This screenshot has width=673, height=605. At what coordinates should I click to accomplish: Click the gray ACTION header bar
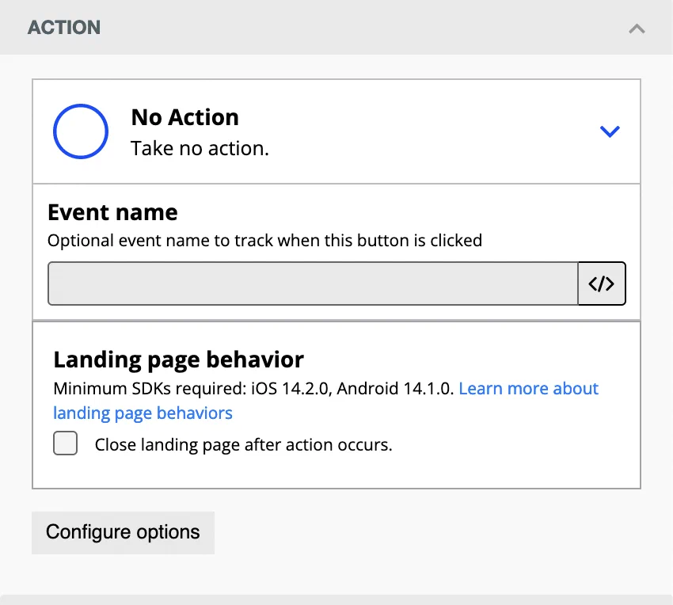click(x=356, y=28)
